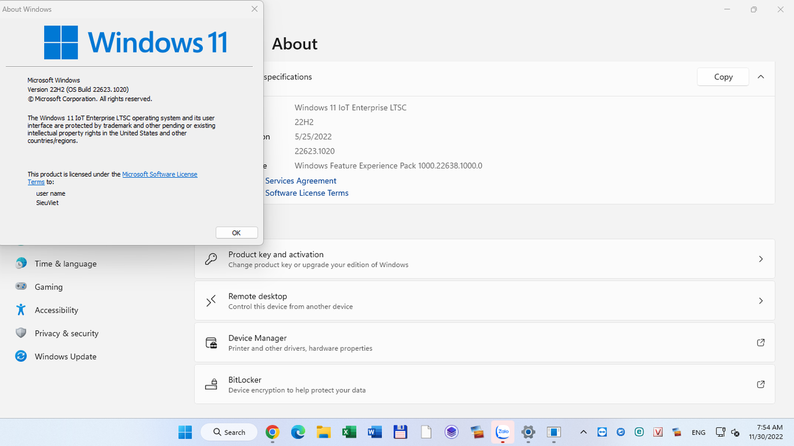Screen dimensions: 794x446
Task: Close the About Windows dialog
Action: pyautogui.click(x=254, y=9)
